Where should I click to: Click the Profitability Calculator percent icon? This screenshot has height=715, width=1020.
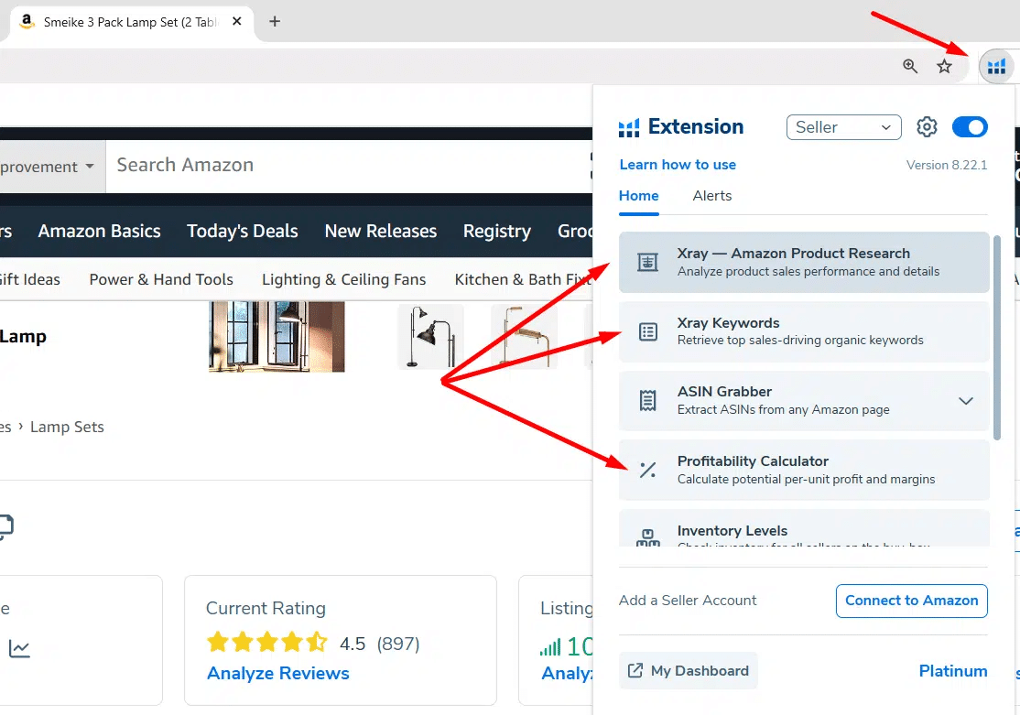(x=648, y=470)
